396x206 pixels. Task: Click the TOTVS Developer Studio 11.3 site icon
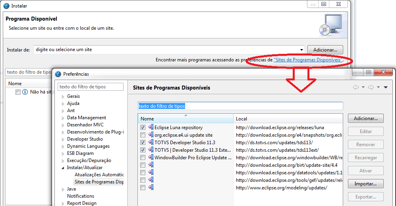tap(151, 142)
